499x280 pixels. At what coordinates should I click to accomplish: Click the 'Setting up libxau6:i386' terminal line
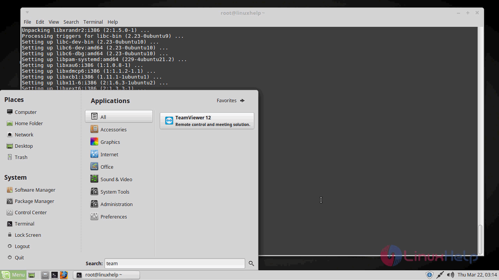(82, 65)
